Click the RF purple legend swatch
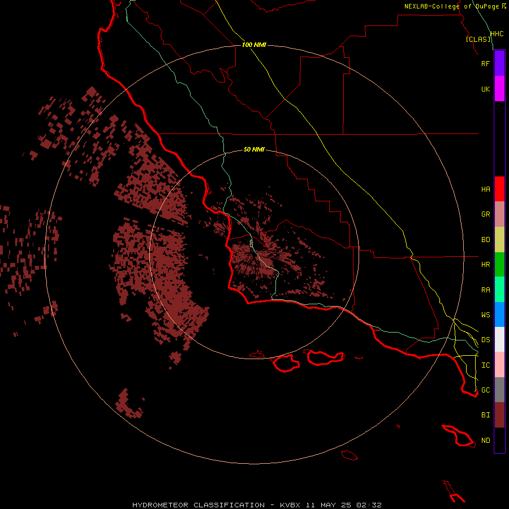The image size is (509, 509). (499, 63)
